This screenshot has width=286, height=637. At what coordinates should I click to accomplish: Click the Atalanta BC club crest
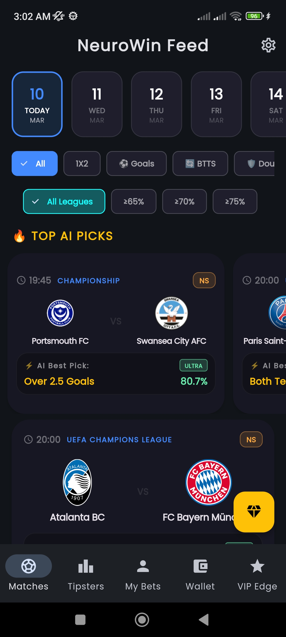pos(77,482)
